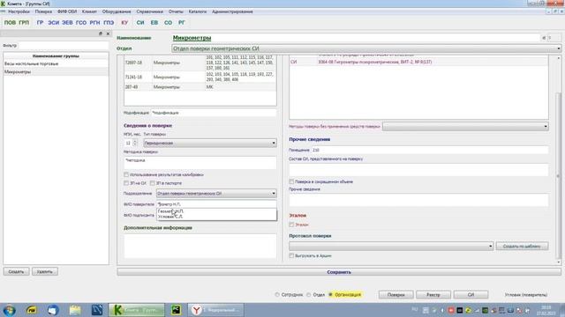Select the РГН toolbar button

[x=94, y=22]
